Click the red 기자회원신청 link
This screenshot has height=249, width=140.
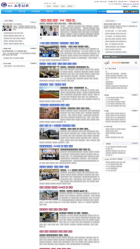click(x=134, y=1)
